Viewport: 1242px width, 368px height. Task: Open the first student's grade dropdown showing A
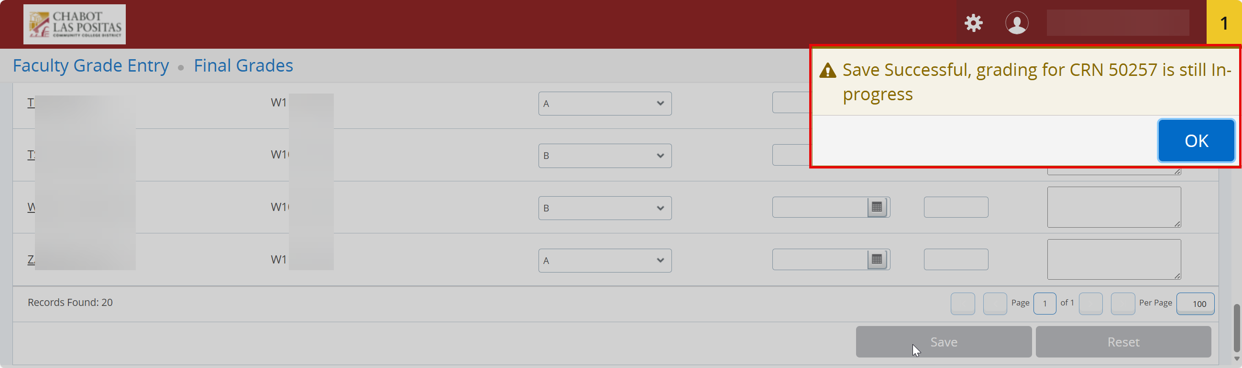coord(605,104)
